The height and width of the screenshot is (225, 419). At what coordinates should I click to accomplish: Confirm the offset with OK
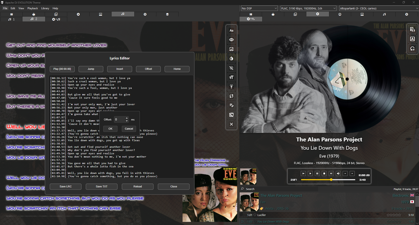(110, 129)
